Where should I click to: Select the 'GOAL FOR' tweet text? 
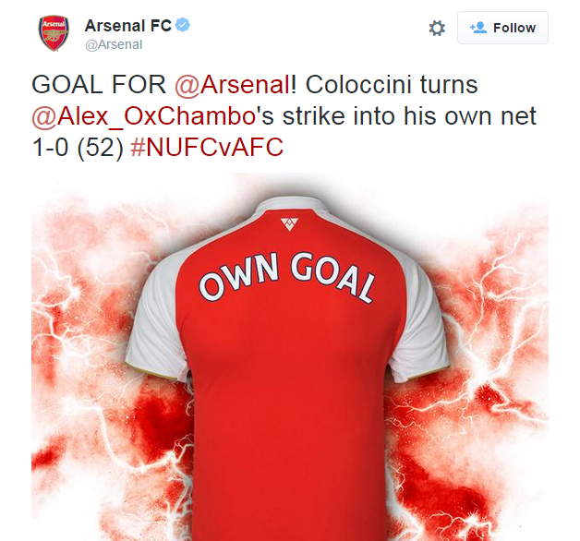(x=99, y=85)
